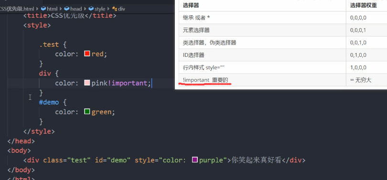
Task: Select the style breadcrumb segment
Action: pyautogui.click(x=100, y=9)
